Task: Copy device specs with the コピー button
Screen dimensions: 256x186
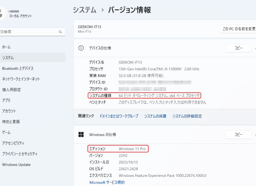Action: coord(238,48)
